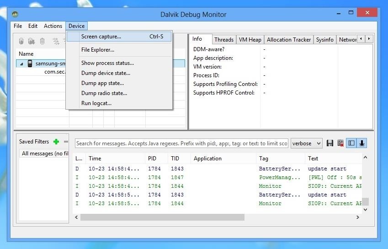
Task: Select Run logcat... menu entry
Action: point(119,103)
